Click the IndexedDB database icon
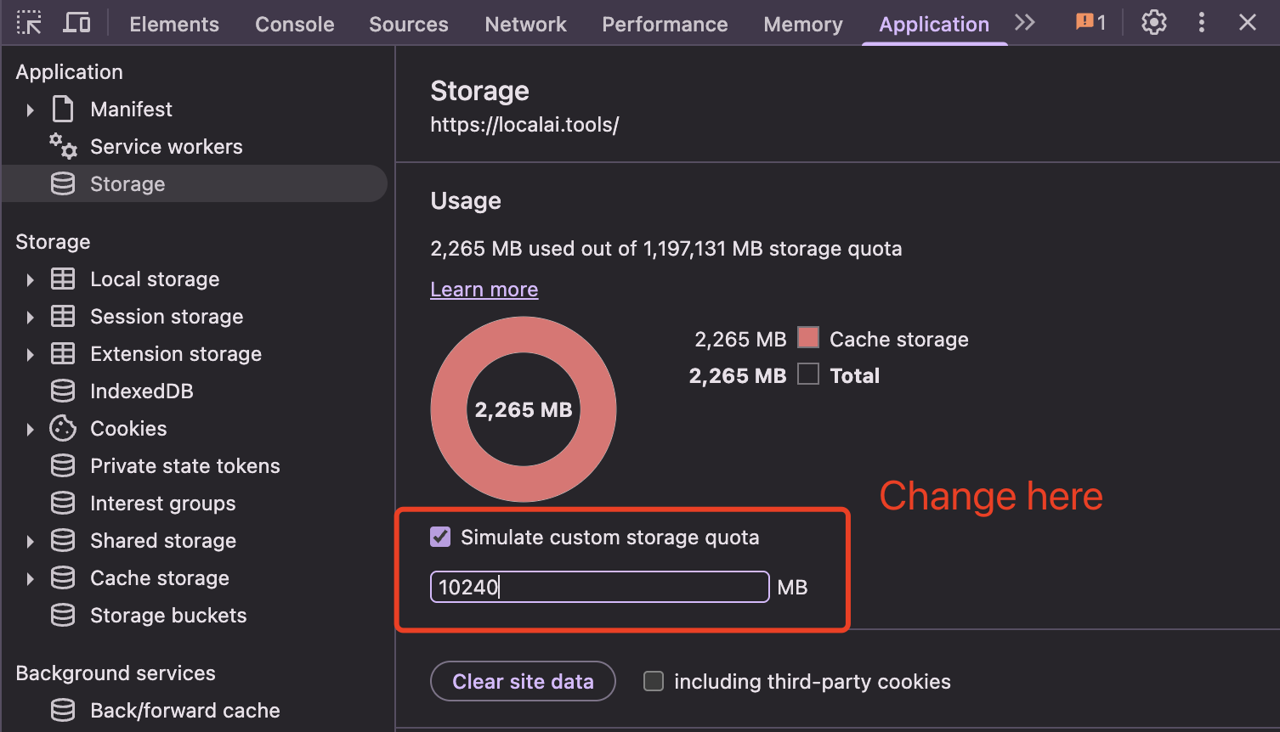1280x732 pixels. pyautogui.click(x=62, y=391)
